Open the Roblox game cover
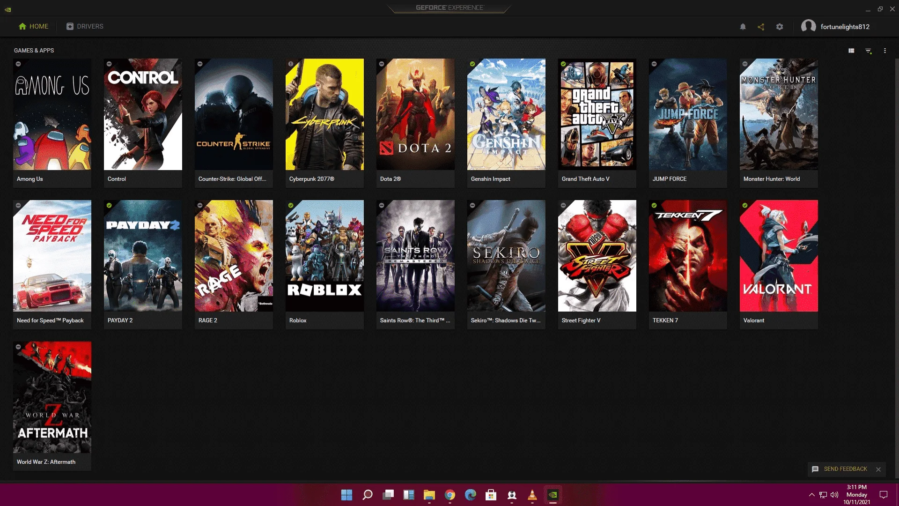Viewport: 899px width, 506px height. tap(324, 256)
